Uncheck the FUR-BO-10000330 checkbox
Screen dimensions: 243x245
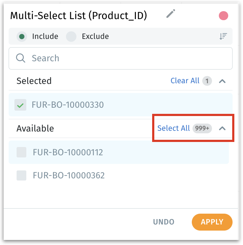click(x=21, y=105)
